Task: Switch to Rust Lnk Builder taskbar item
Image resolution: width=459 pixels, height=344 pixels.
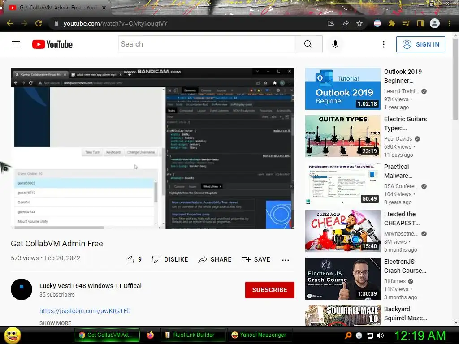Action: (193, 335)
